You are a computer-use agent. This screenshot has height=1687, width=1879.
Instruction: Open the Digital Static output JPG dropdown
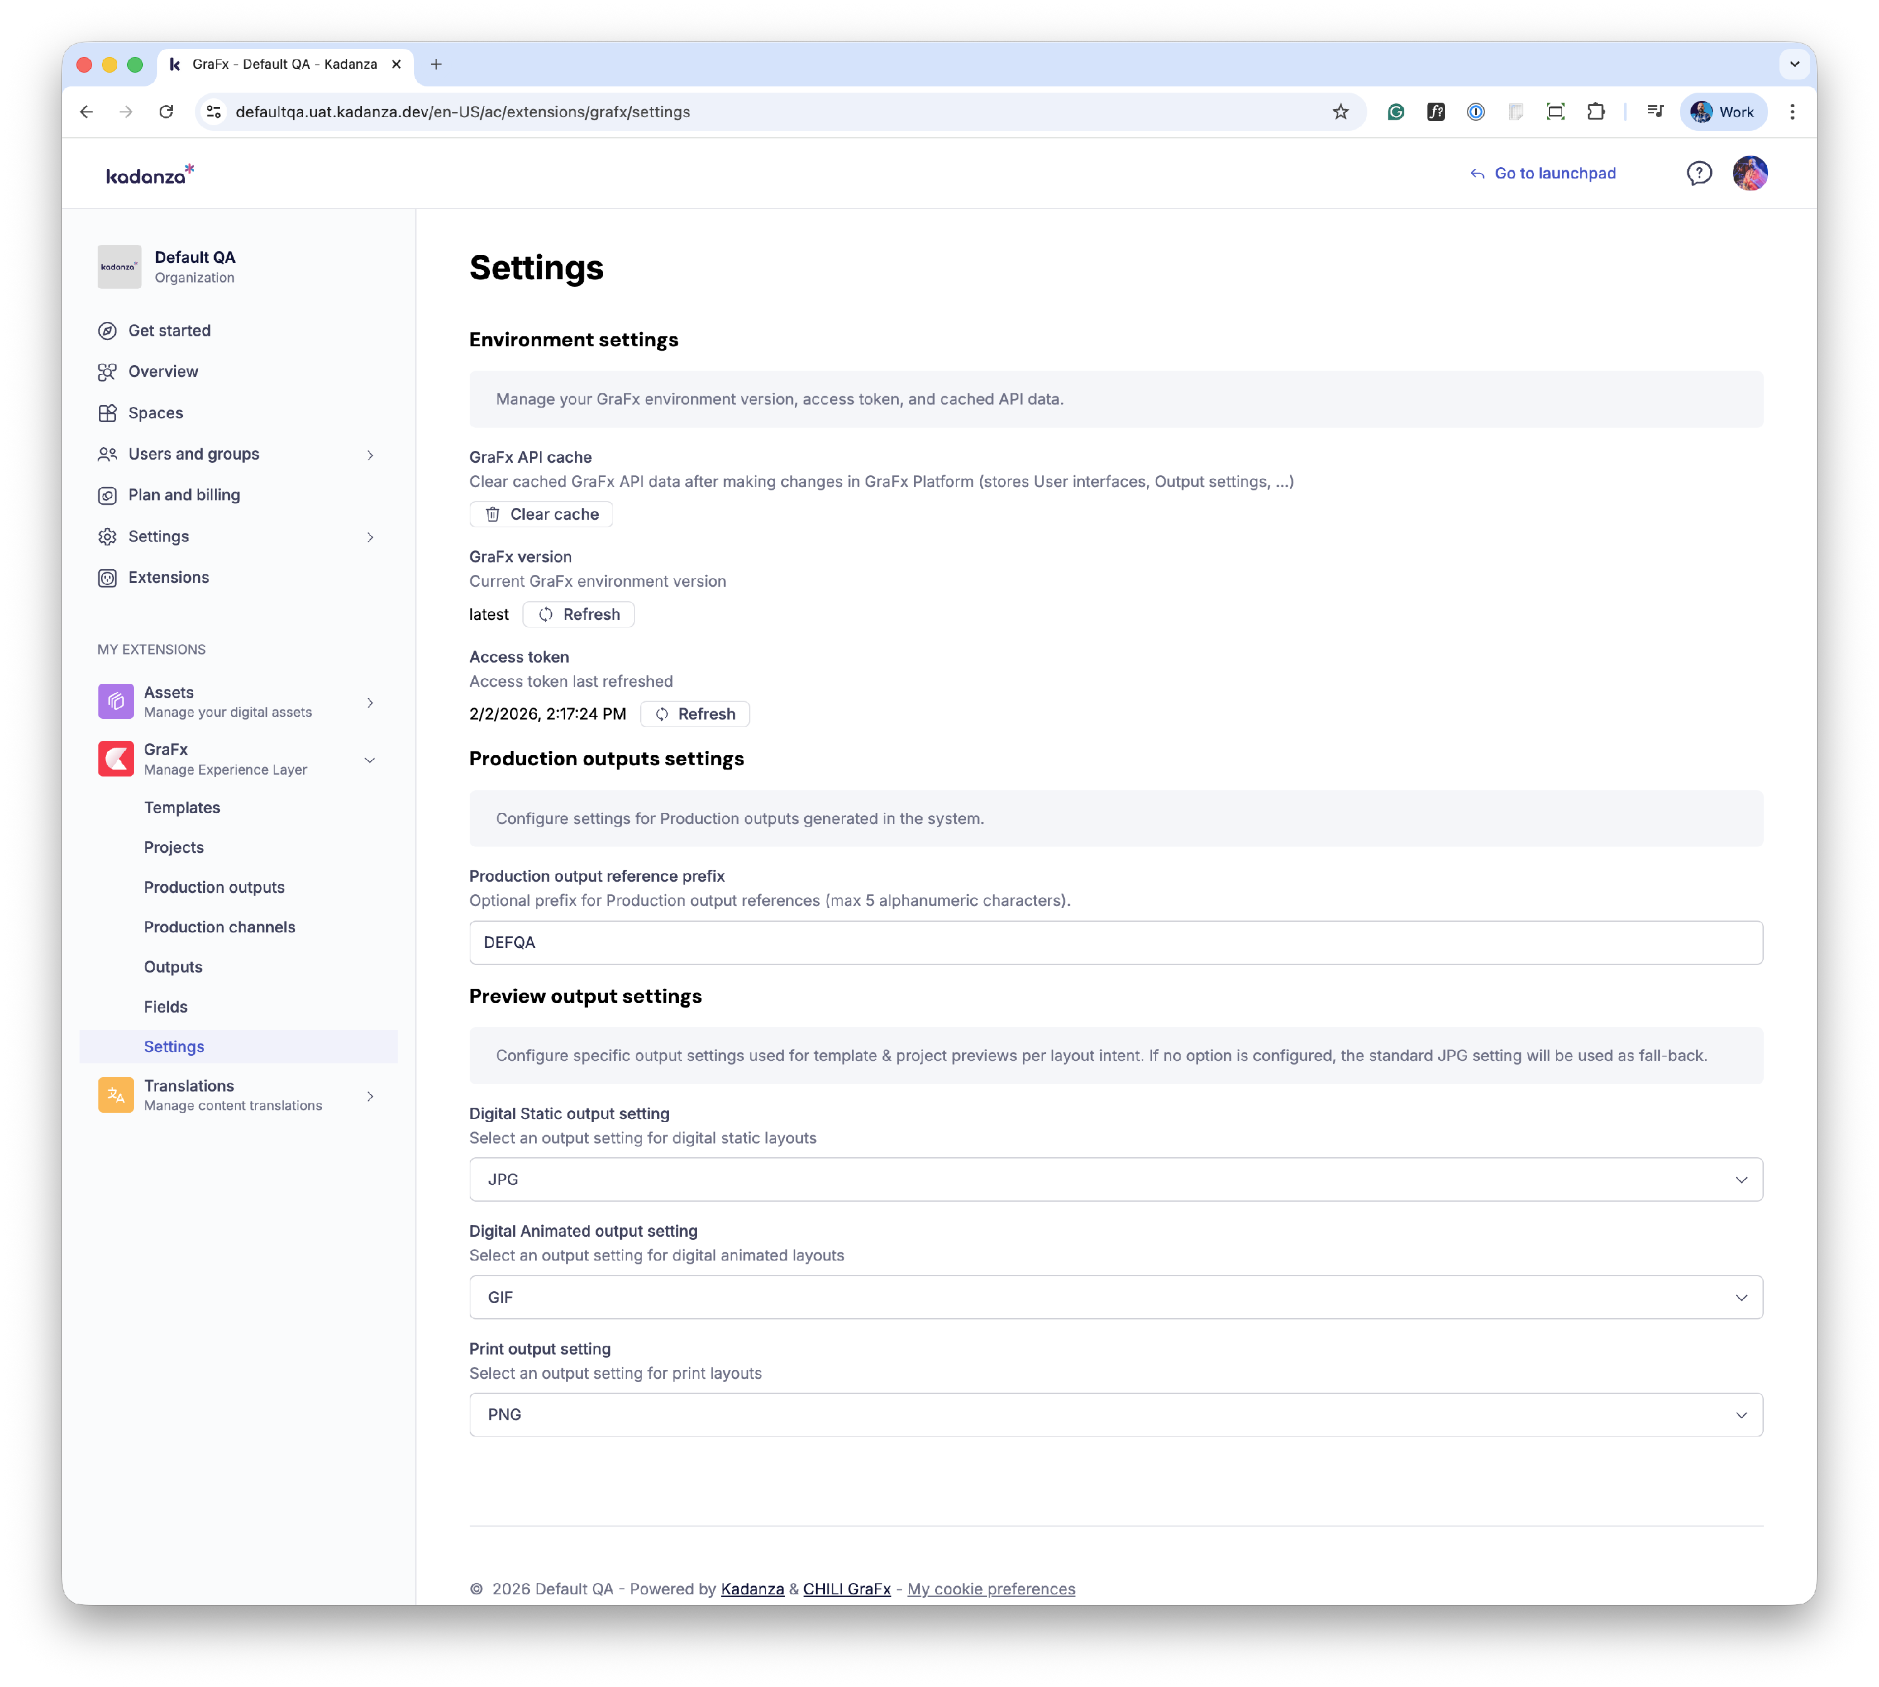click(1115, 1179)
